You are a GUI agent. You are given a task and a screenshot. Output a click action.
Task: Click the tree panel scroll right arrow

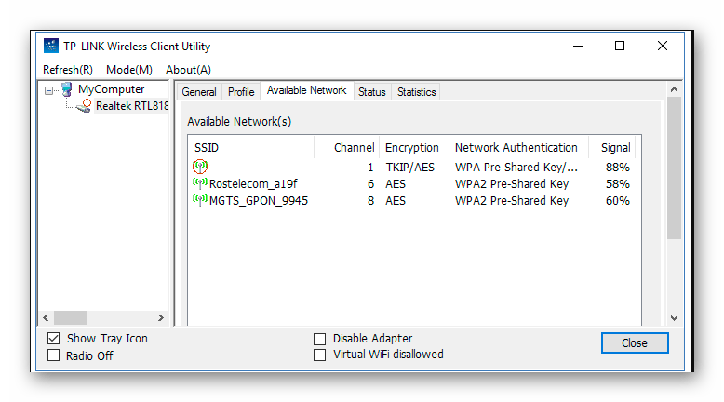[x=161, y=317]
